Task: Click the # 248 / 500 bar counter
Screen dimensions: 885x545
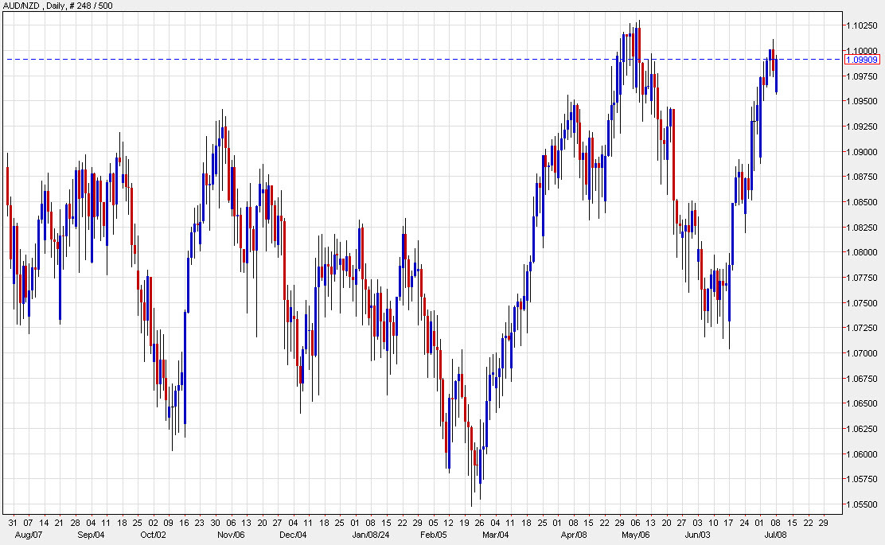Action: pyautogui.click(x=90, y=6)
